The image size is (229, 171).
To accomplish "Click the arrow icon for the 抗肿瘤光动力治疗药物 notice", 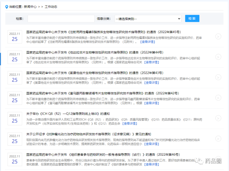I will pyautogui.click(x=218, y=139).
